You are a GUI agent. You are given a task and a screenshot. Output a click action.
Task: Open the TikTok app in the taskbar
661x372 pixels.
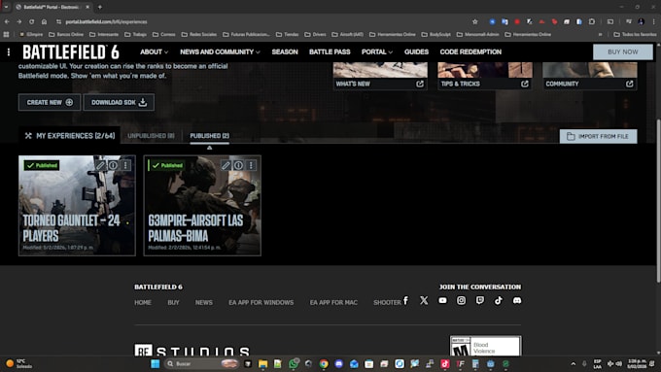(445, 363)
